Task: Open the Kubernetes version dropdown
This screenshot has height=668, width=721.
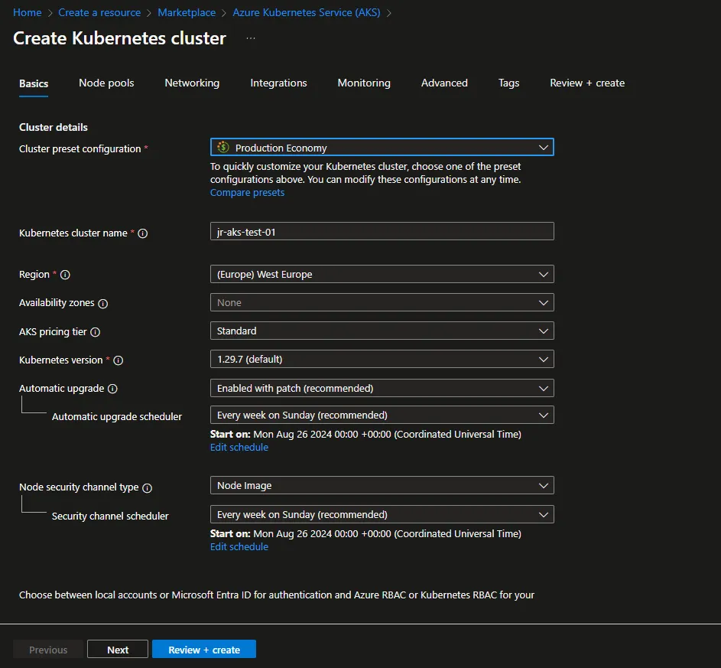Action: pos(382,360)
